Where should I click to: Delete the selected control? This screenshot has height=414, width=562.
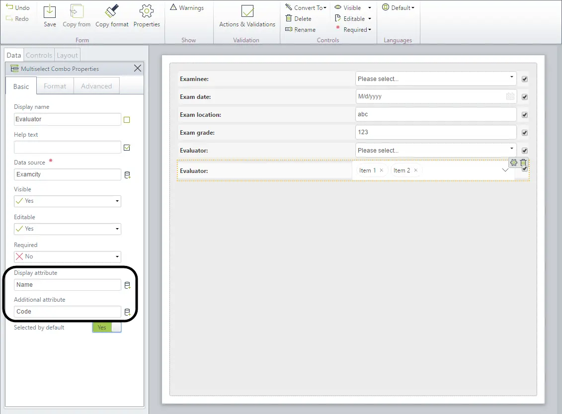click(x=298, y=19)
